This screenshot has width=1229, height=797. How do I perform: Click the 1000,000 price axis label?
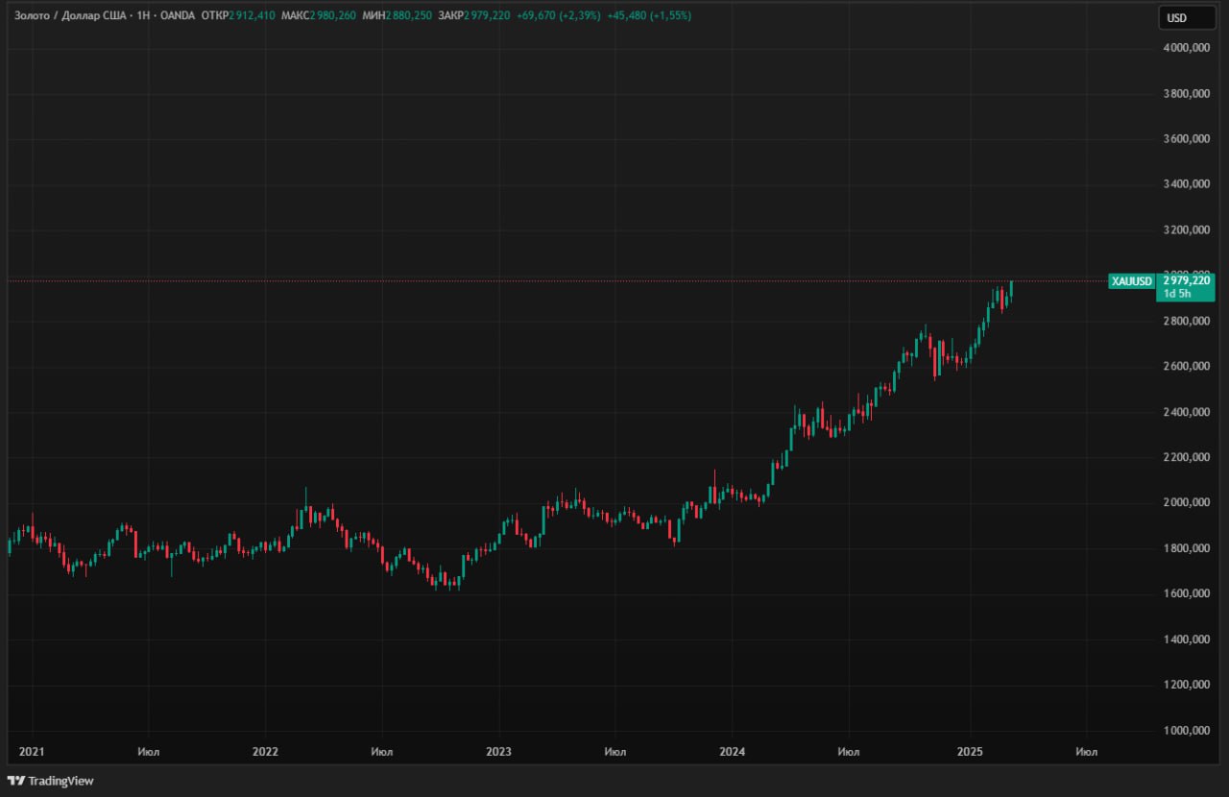click(1185, 731)
